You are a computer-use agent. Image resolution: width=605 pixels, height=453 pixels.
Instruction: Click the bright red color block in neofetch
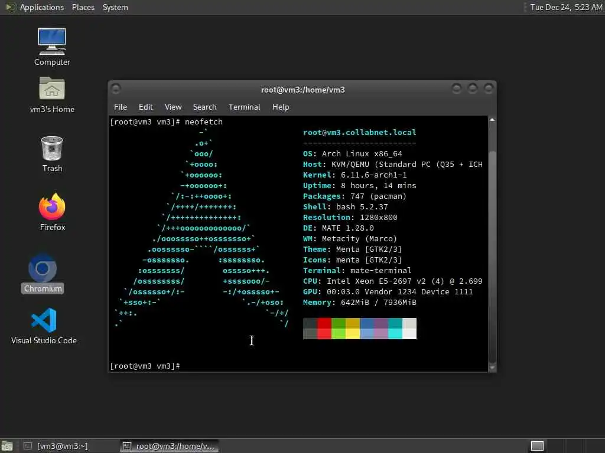click(324, 334)
